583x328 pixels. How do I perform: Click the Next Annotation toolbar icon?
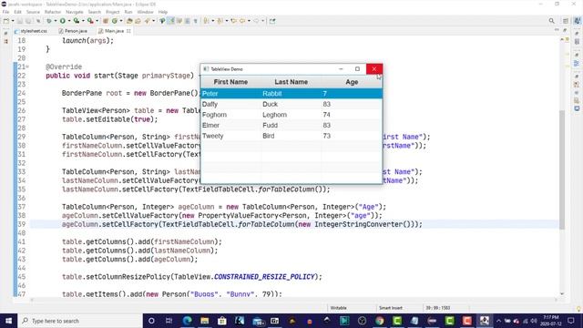206,21
